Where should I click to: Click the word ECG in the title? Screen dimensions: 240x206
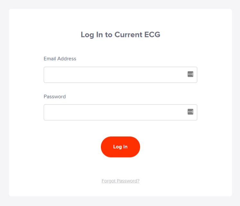click(x=152, y=35)
